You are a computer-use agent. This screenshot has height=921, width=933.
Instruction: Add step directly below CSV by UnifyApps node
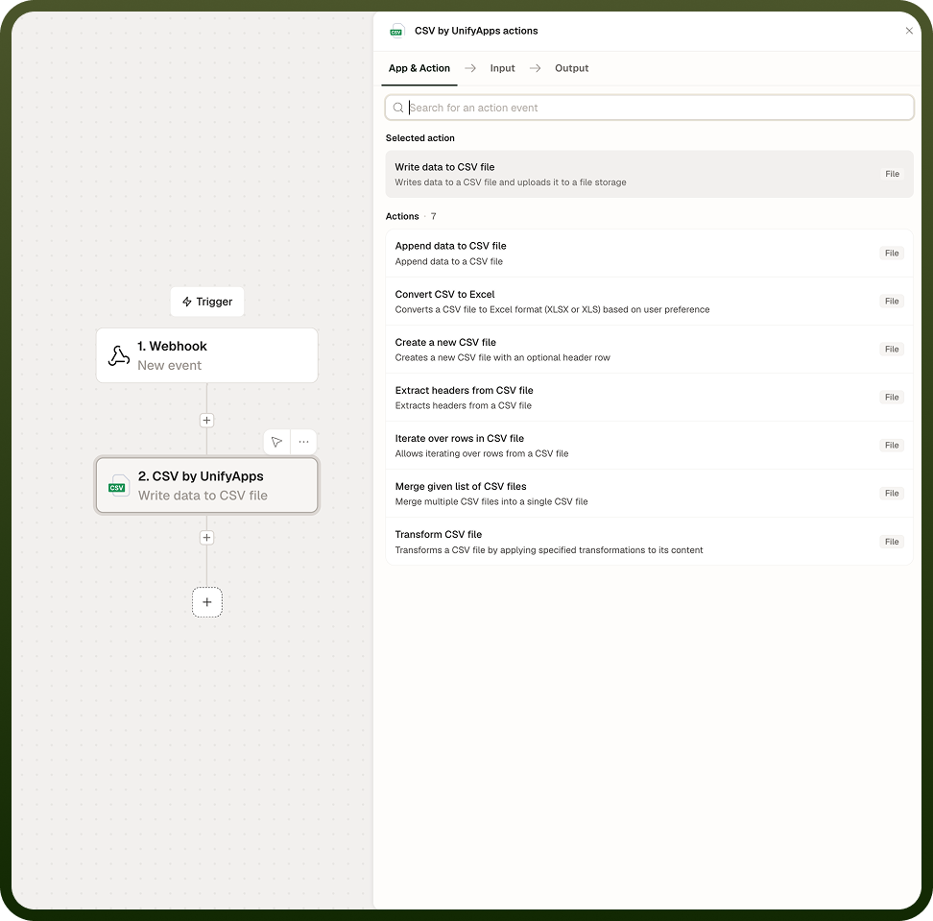point(206,538)
